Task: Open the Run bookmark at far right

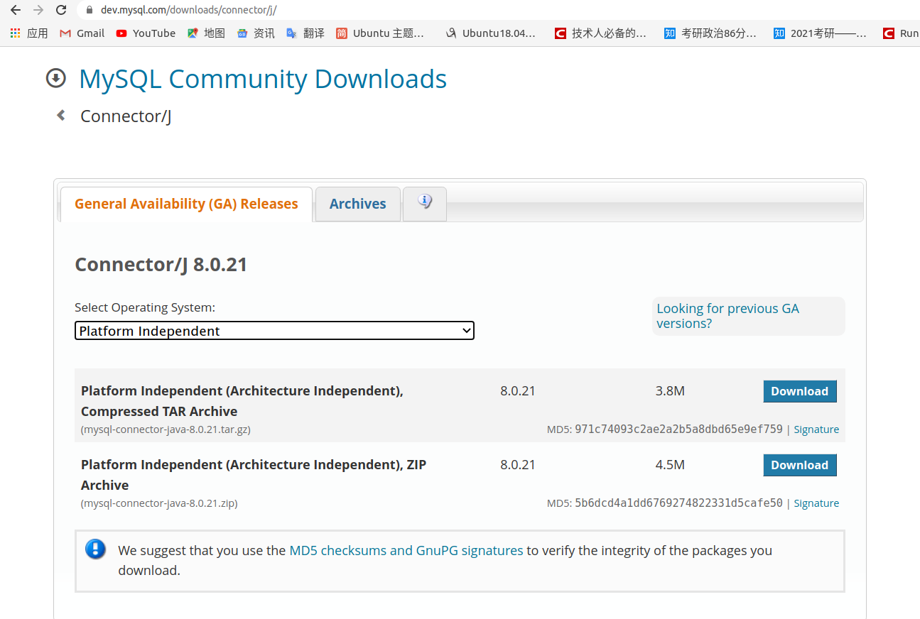Action: click(x=901, y=33)
